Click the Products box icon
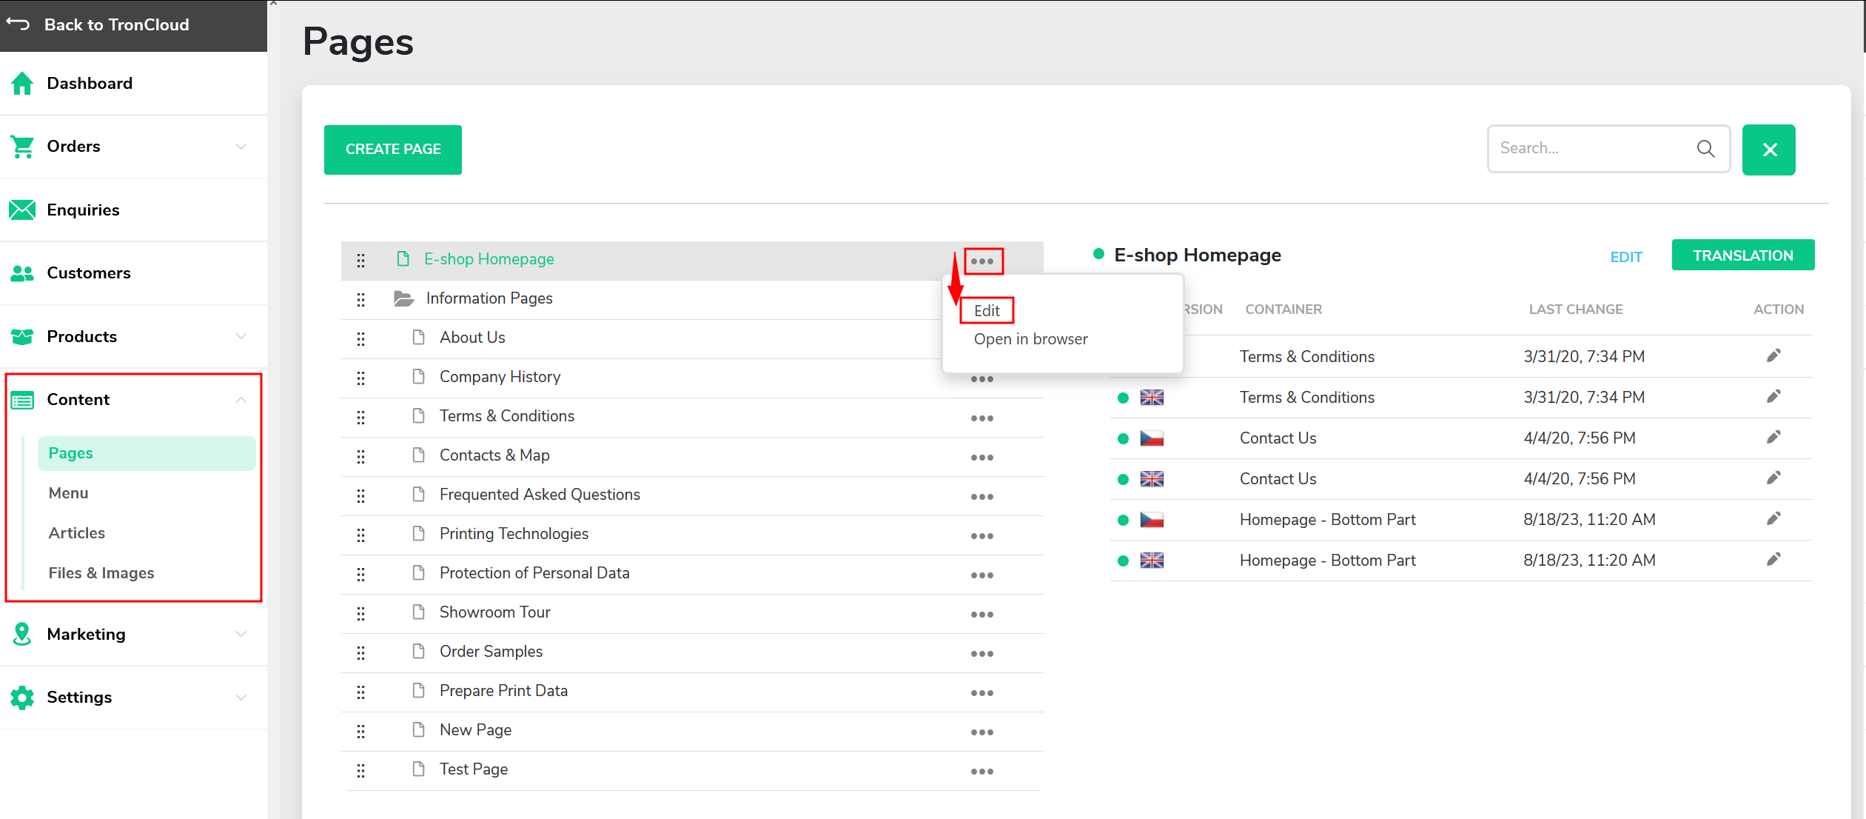Image resolution: width=1866 pixels, height=819 pixels. (22, 337)
